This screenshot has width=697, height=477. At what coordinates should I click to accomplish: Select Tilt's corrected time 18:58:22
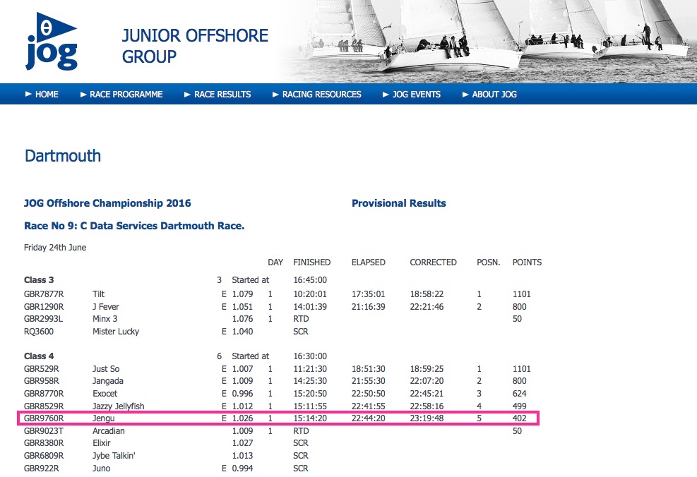click(x=427, y=294)
